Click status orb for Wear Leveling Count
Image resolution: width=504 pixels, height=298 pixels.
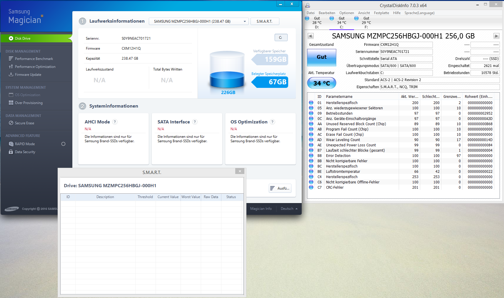[x=311, y=140]
